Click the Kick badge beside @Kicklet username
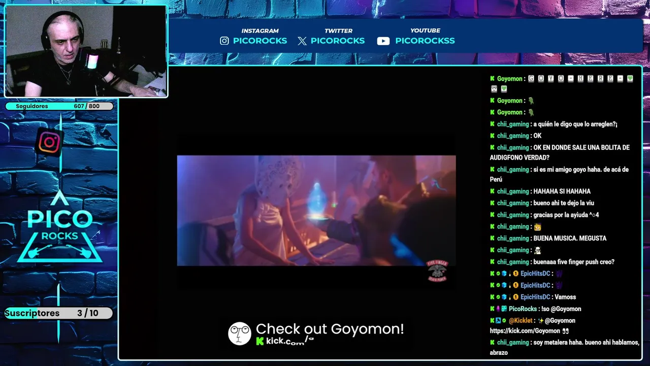Image resolution: width=650 pixels, height=366 pixels. point(492,320)
